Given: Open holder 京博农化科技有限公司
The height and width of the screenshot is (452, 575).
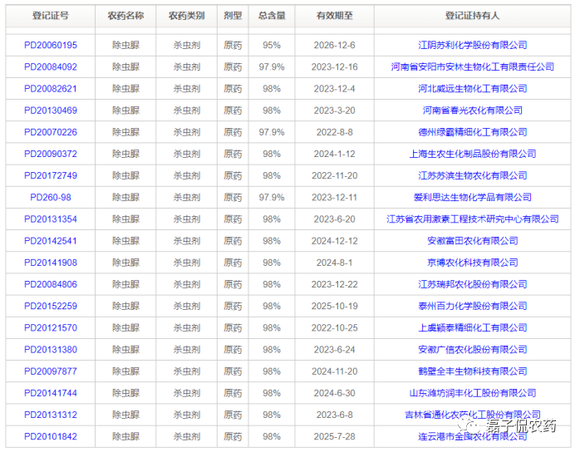Looking at the screenshot, I should pos(472,263).
